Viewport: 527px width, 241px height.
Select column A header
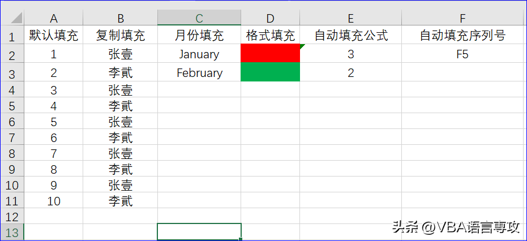tap(54, 18)
